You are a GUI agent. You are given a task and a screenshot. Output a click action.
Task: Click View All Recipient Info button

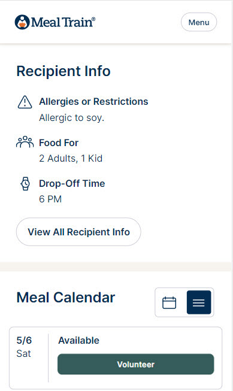78,232
